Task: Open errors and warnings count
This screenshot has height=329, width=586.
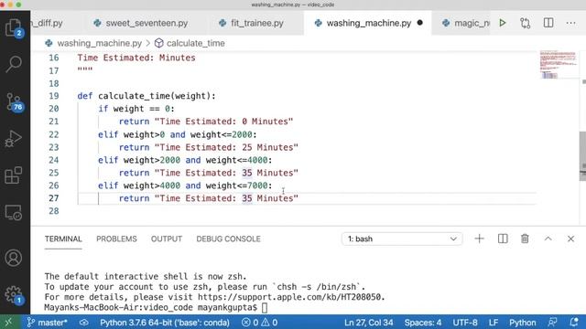Action: [259, 323]
